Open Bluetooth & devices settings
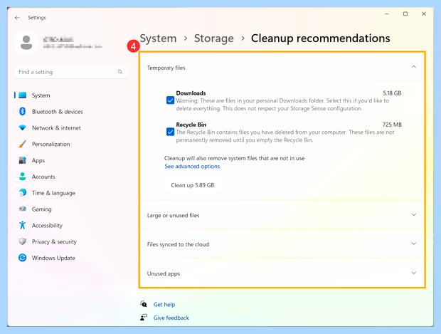 coord(58,112)
